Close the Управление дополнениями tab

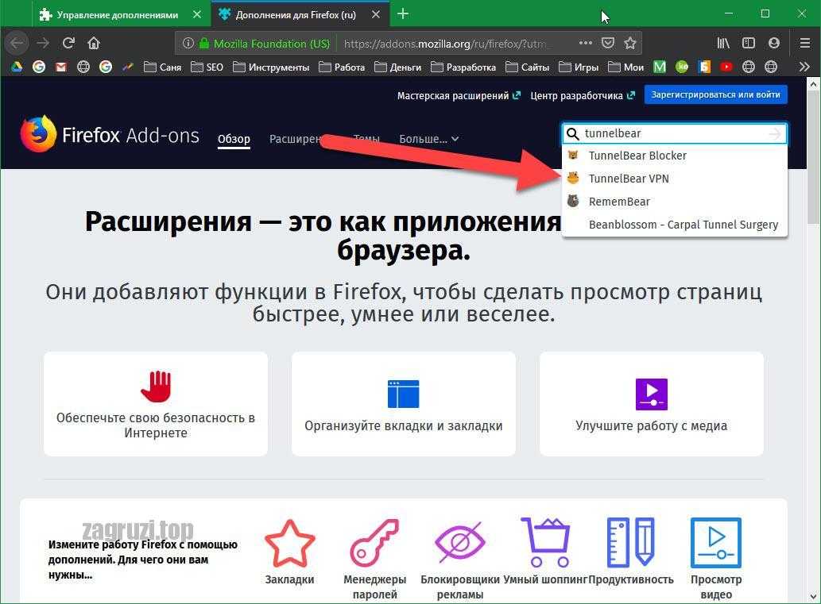197,14
